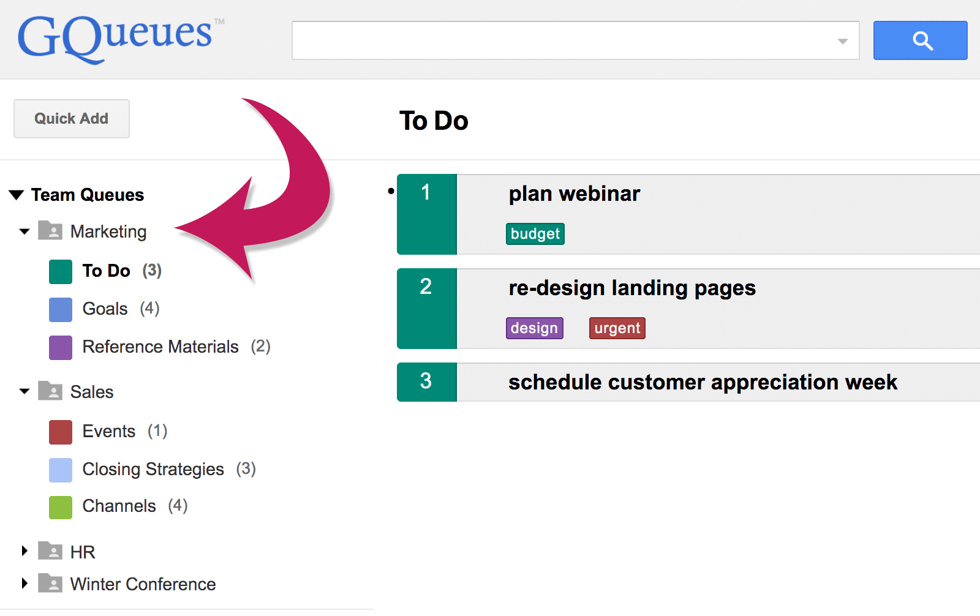Click the Sales shared folder icon

tap(50, 391)
